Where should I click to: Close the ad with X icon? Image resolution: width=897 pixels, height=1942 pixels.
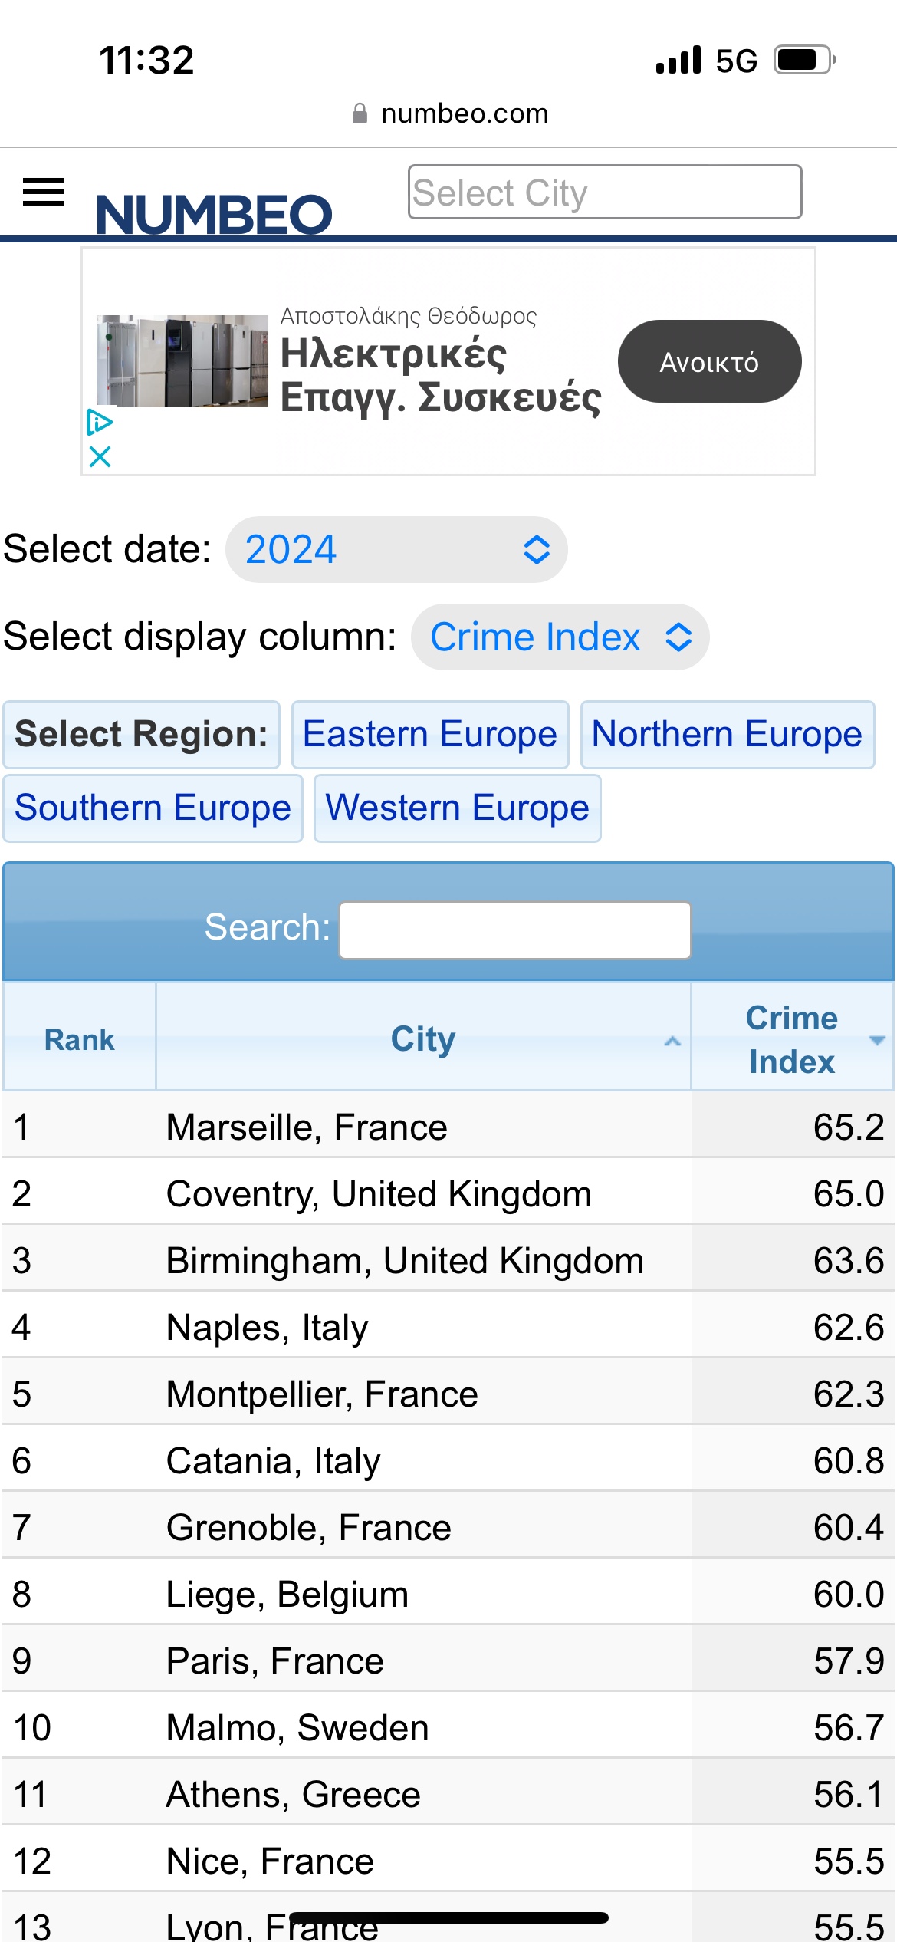(100, 457)
